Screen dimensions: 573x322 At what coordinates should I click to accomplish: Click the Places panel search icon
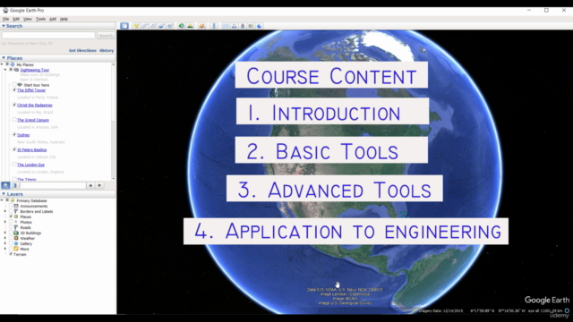click(5, 185)
